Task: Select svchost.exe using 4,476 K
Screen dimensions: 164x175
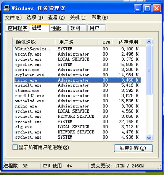Action: pos(78,132)
